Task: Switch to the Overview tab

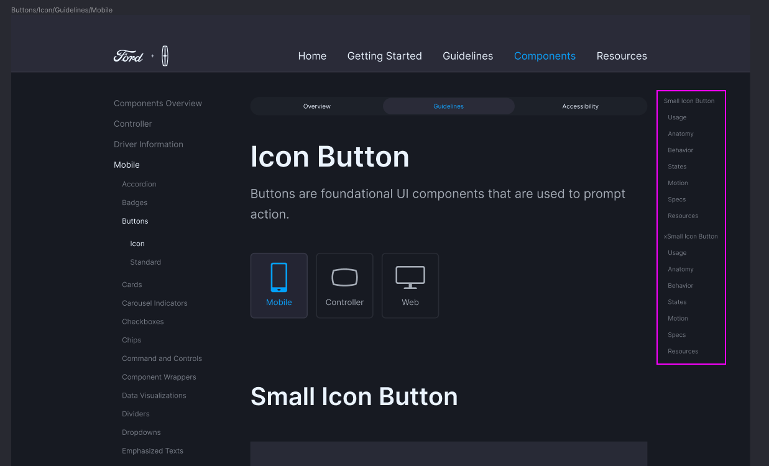Action: click(x=317, y=106)
